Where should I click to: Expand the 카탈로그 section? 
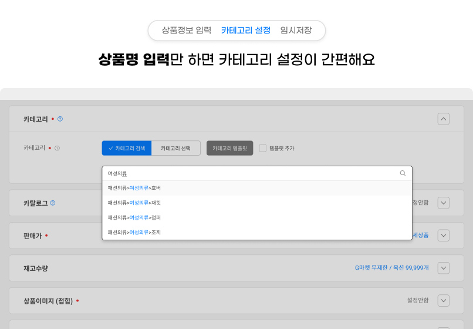coord(444,203)
